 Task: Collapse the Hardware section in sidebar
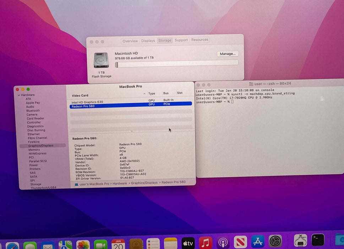(19, 95)
